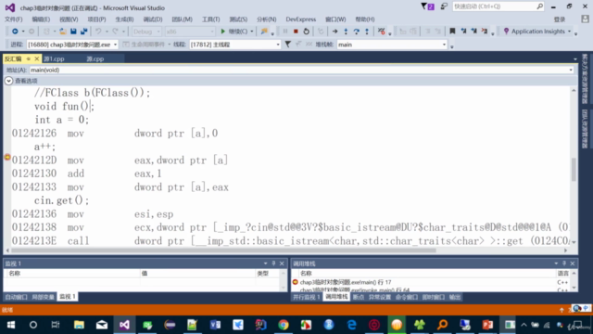Image resolution: width=593 pixels, height=334 pixels.
Task: Close the Call Stack (调用堆栈) panel
Action: (x=573, y=263)
